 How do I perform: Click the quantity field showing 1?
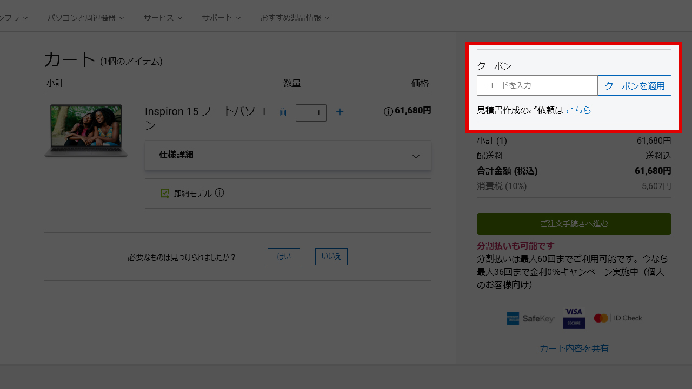[x=311, y=113]
